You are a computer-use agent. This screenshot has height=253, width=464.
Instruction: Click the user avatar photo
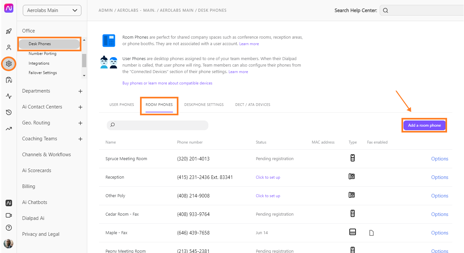8,244
